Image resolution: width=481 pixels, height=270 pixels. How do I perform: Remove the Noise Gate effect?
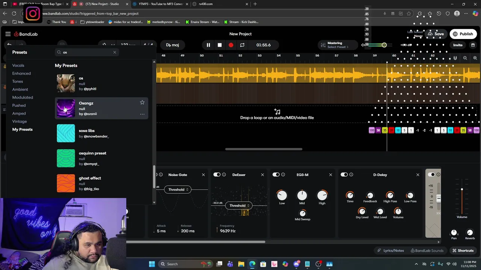[x=203, y=175]
